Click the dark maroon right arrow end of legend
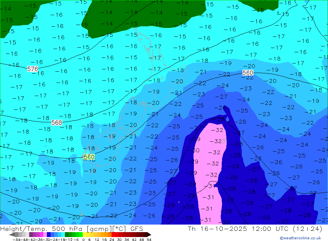The width and height of the screenshot is (328, 241). tap(149, 234)
